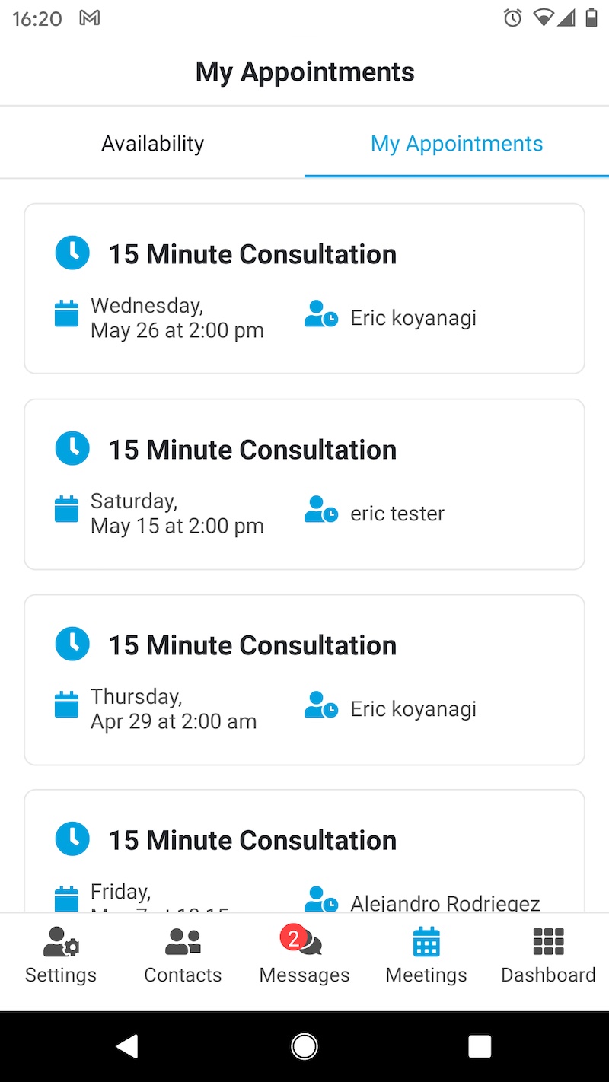Tap clock icon on May 26 consultation

click(x=72, y=253)
